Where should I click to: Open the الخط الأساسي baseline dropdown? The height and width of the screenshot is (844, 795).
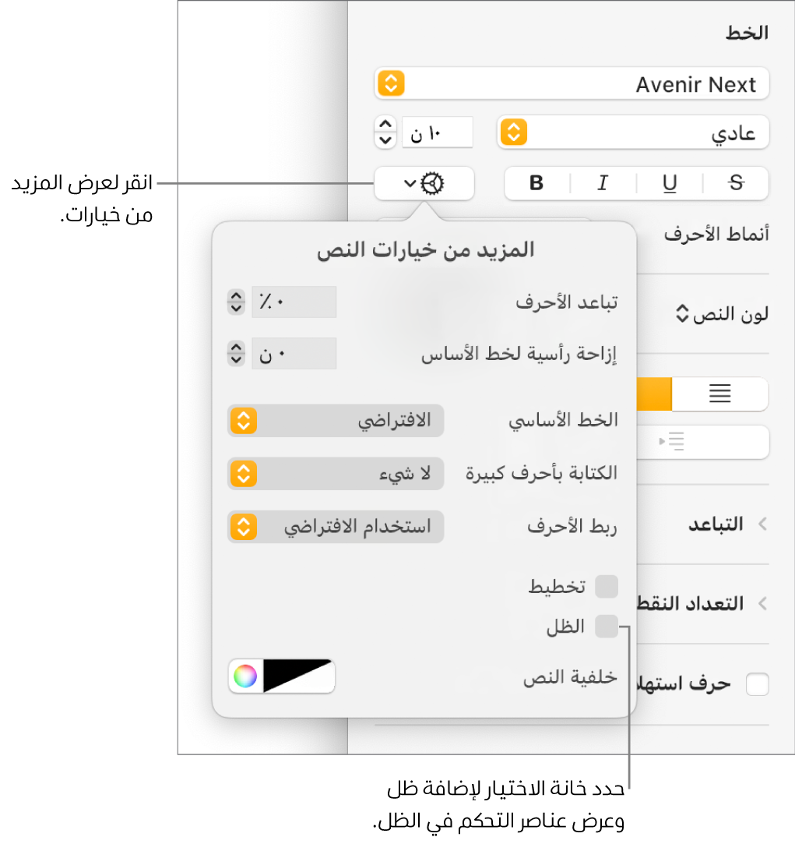coord(336,420)
